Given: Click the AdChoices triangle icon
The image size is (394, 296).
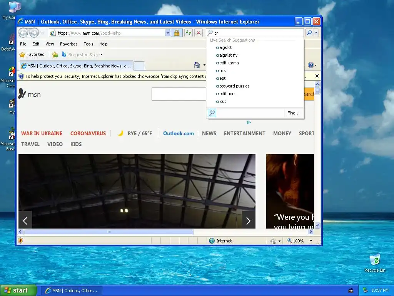Looking at the screenshot, I should pyautogui.click(x=249, y=122).
